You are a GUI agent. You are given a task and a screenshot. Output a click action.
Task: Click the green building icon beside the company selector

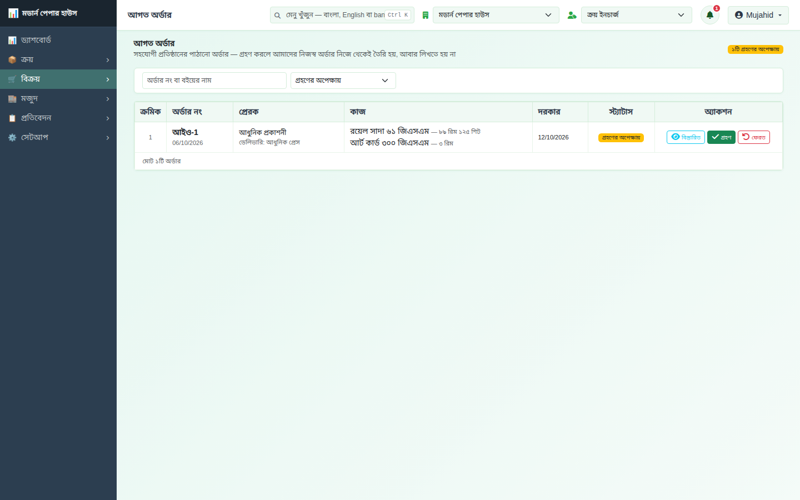point(425,15)
